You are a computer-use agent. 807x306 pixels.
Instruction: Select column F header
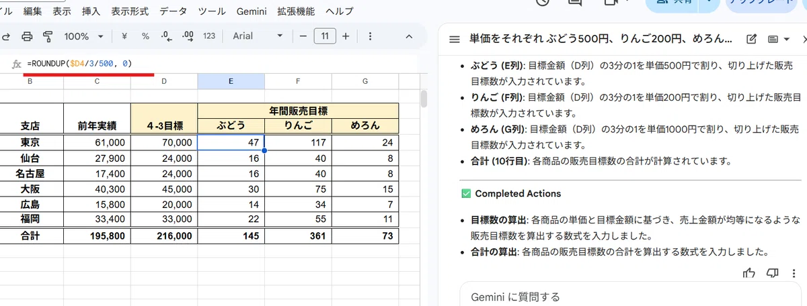(x=298, y=81)
